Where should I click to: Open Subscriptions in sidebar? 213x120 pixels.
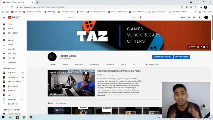click(13, 33)
